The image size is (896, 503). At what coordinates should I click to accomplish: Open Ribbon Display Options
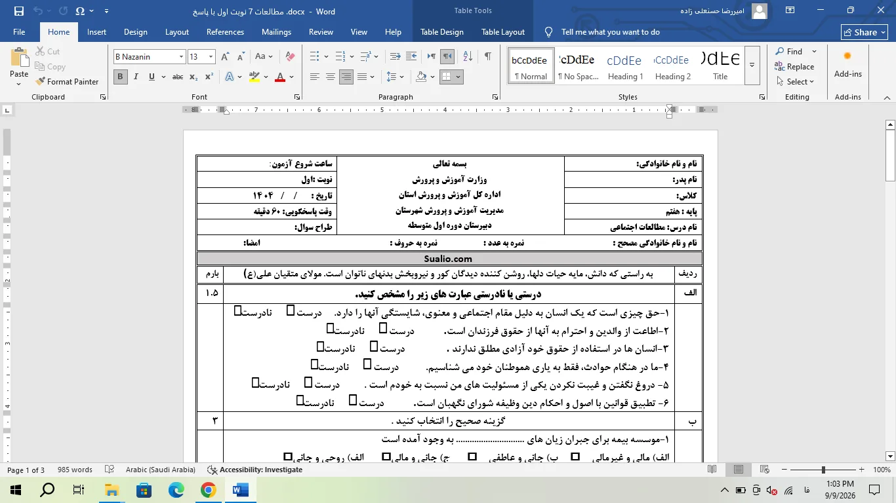pos(790,10)
